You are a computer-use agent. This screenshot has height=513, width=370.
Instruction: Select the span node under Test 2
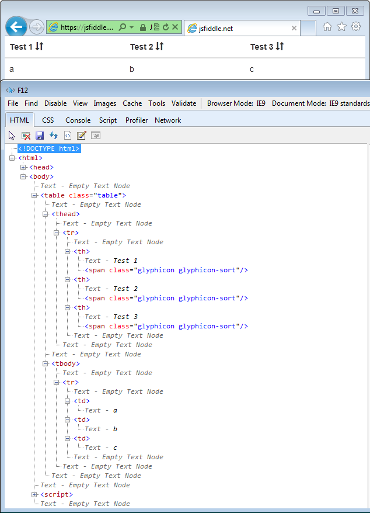[x=166, y=299]
